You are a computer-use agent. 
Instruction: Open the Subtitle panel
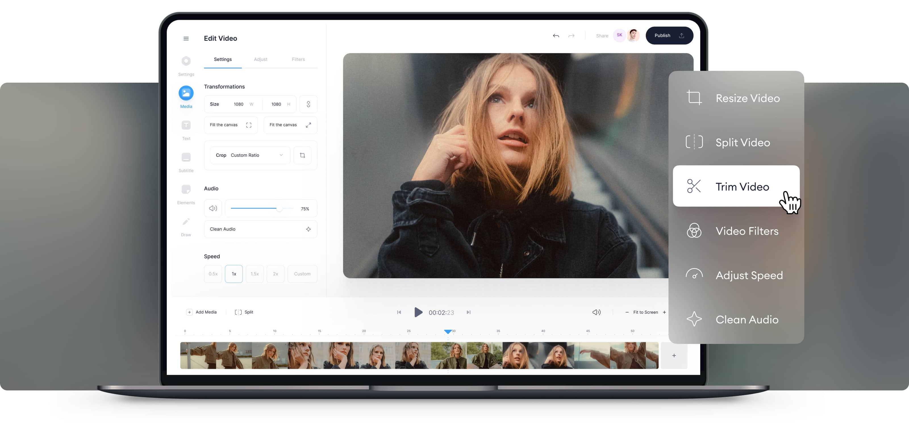click(186, 157)
